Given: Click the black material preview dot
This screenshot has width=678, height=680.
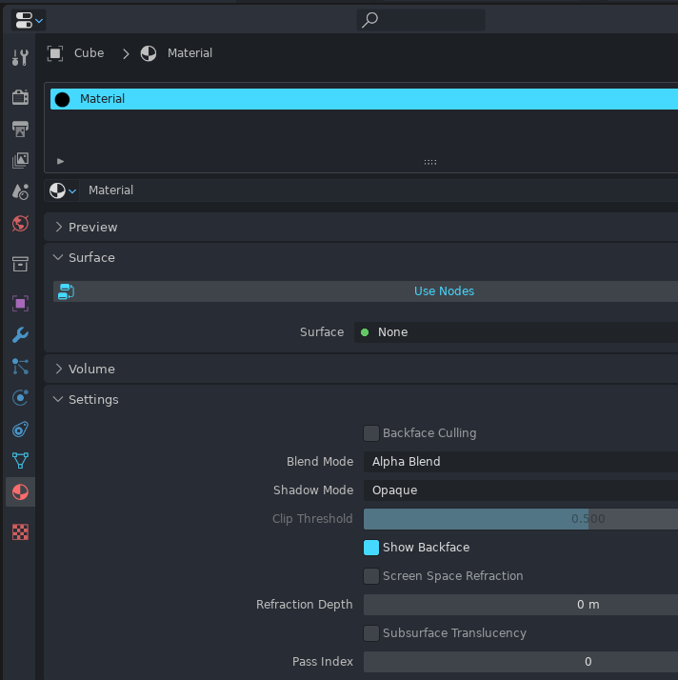Looking at the screenshot, I should [63, 99].
